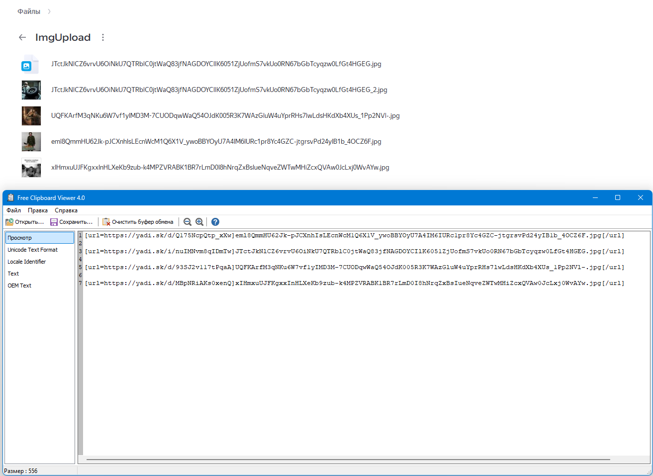Go back with the arrow beside ImgUpload
Image resolution: width=653 pixels, height=476 pixels.
tap(22, 37)
